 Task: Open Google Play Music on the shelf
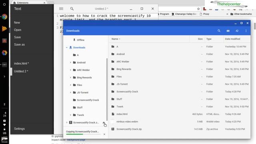click(4, 28)
